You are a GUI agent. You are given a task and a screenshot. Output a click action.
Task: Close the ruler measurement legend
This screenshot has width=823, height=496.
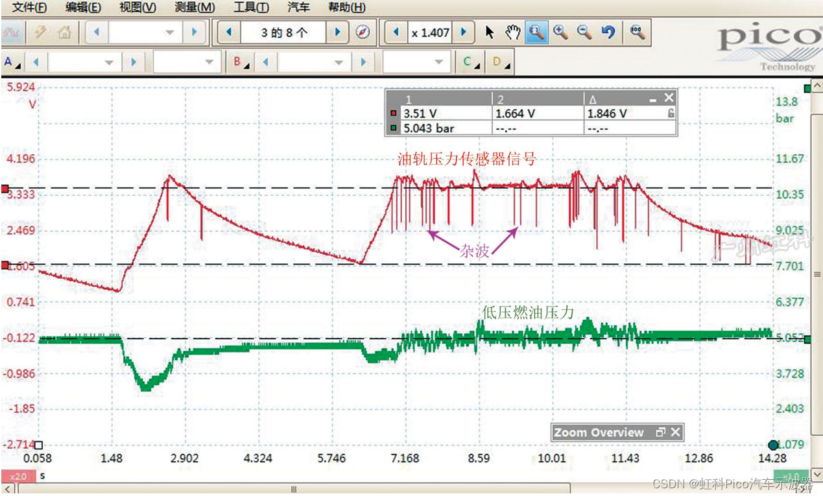coord(669,97)
